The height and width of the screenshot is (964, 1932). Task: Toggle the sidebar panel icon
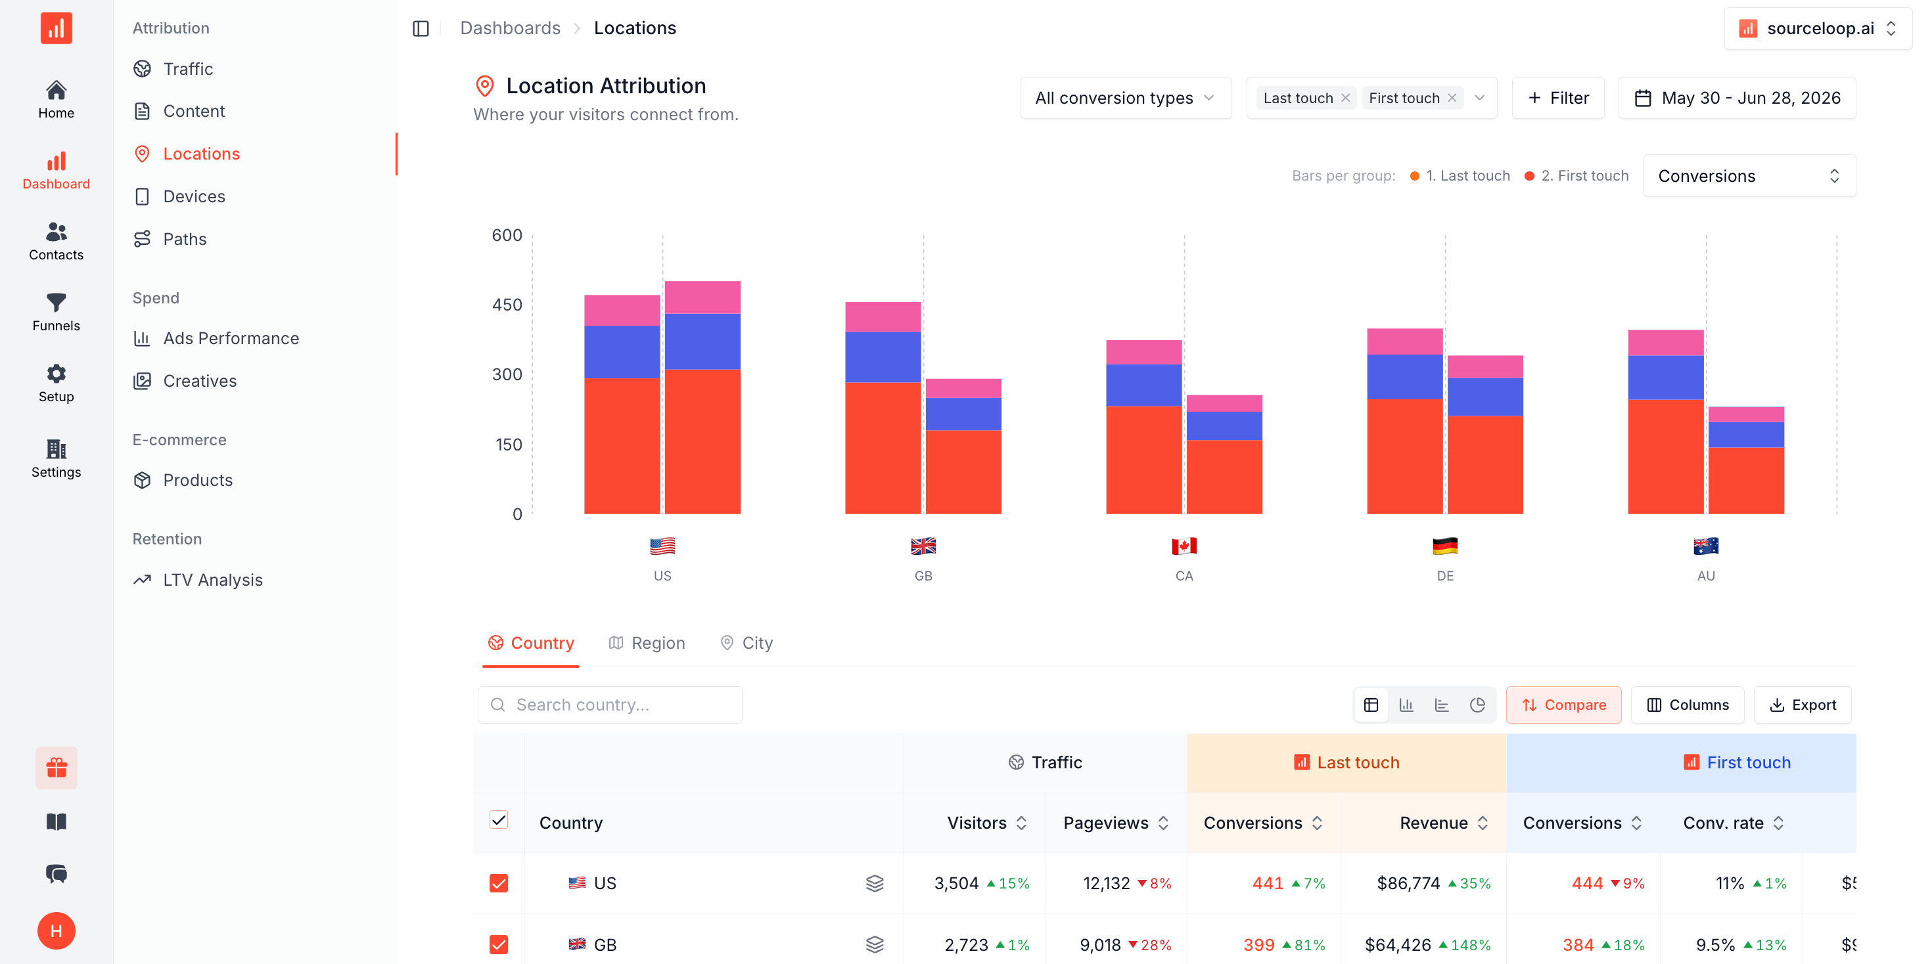coord(421,28)
